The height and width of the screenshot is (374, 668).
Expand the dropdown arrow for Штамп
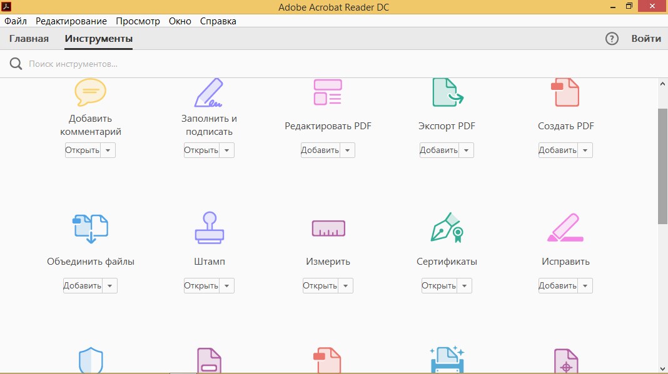[226, 285]
